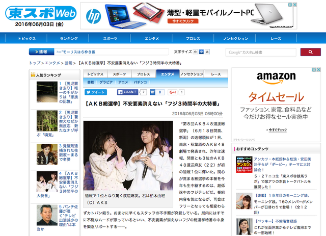This screenshot has width=326, height=236.
Task: Go to 芸能 in the breadcrumb
Action: [x=68, y=63]
